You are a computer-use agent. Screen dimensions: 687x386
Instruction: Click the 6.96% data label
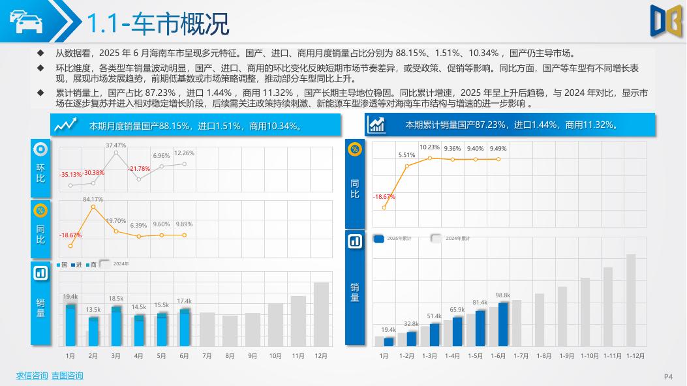[161, 155]
